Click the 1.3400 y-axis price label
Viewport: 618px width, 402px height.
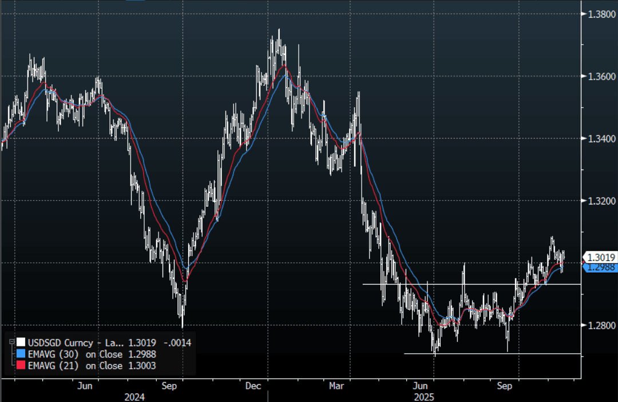pyautogui.click(x=600, y=139)
